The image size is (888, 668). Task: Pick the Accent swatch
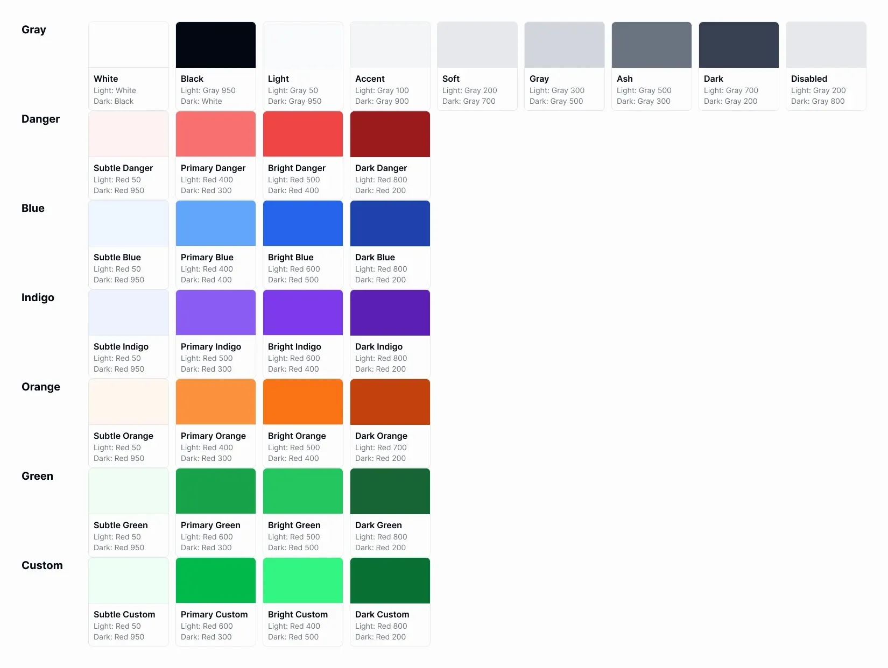point(390,45)
